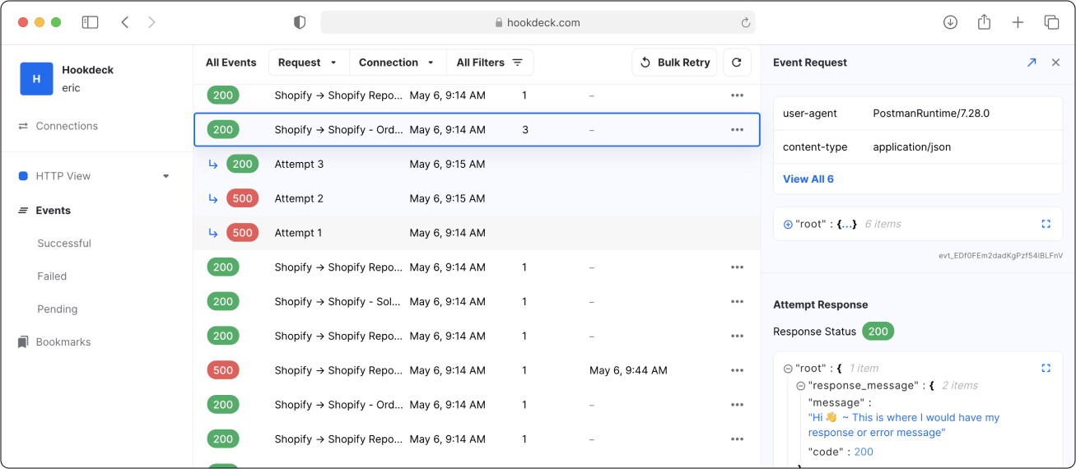
Task: Click the 500 badge on Attempt 2
Action: pyautogui.click(x=242, y=198)
